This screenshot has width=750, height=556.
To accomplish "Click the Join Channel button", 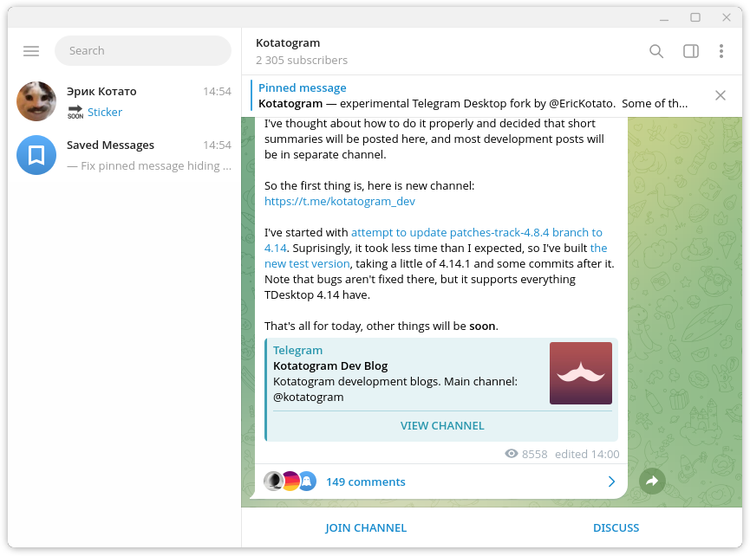I will 366,527.
